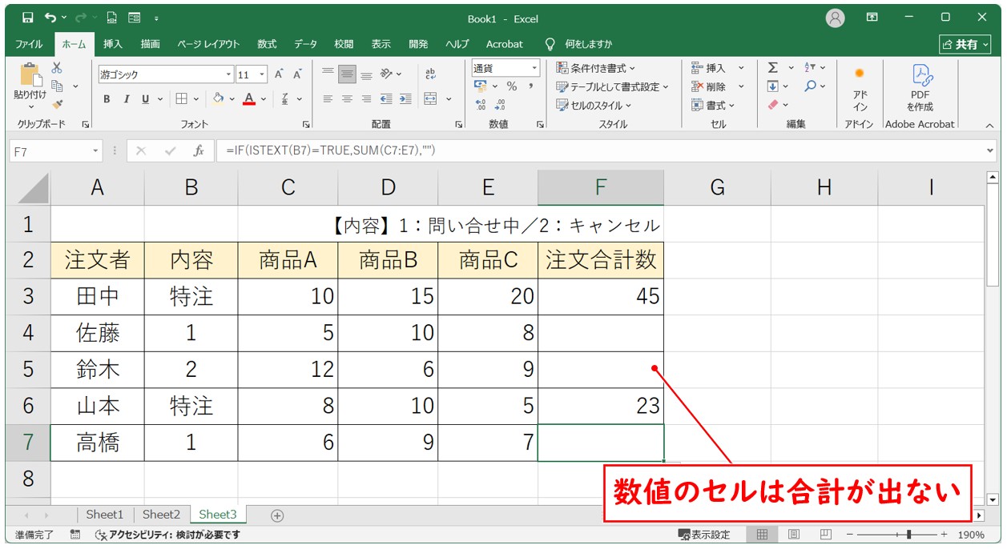Switch to the Sheet1 worksheet tab

click(x=105, y=515)
